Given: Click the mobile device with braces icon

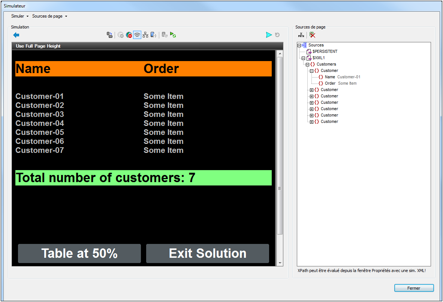Looking at the screenshot, I should point(153,35).
